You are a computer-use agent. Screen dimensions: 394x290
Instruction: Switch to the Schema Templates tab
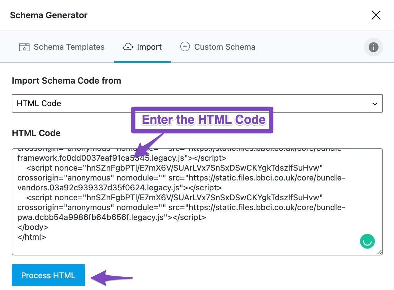click(62, 47)
